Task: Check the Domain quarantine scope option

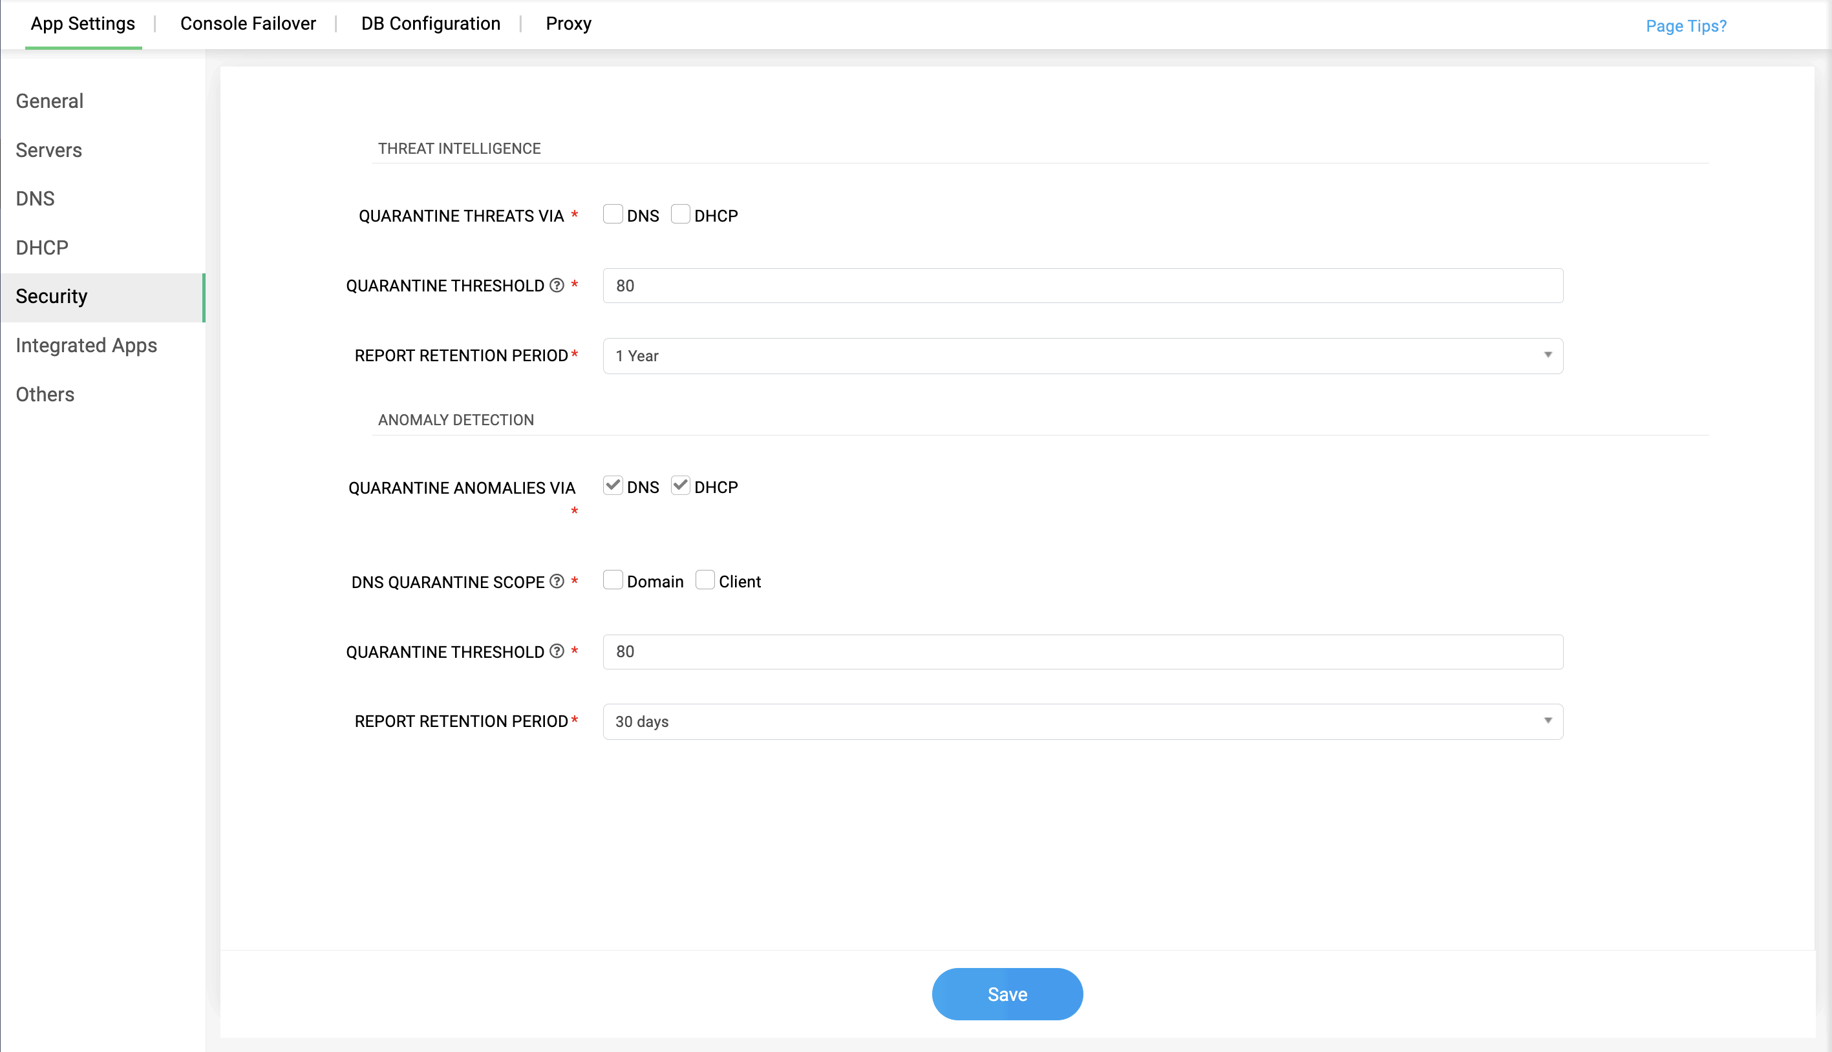Action: pyautogui.click(x=613, y=580)
